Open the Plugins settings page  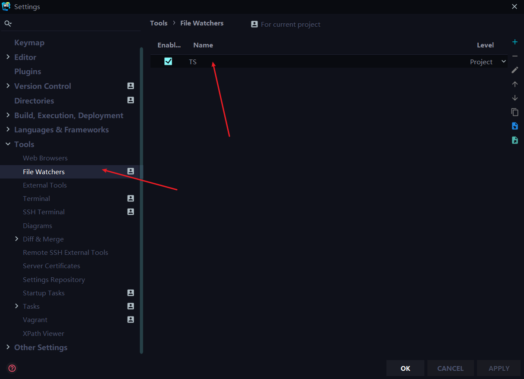(28, 72)
